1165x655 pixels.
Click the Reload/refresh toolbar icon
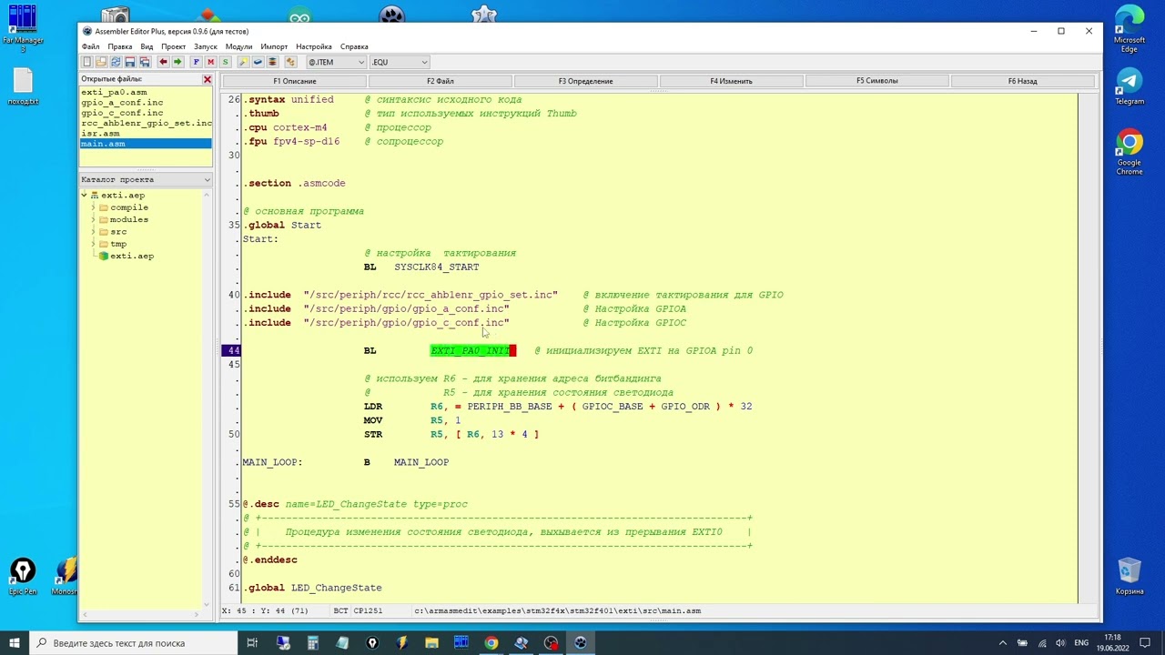(116, 62)
